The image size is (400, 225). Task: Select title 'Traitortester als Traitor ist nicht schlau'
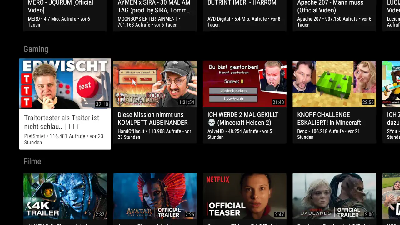pyautogui.click(x=62, y=122)
